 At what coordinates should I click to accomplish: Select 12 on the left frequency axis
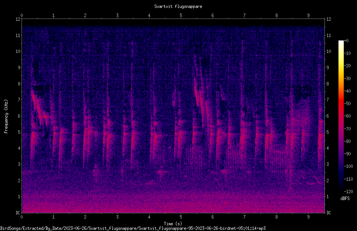coord(18,19)
